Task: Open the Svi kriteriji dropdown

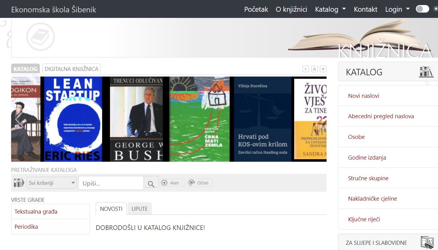Action: (x=52, y=183)
